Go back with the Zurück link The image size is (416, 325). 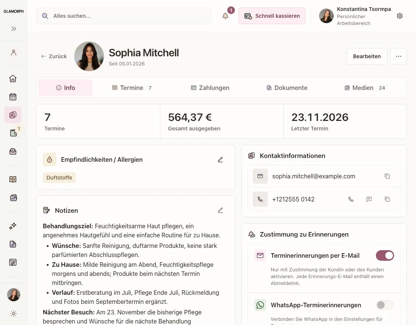54,56
